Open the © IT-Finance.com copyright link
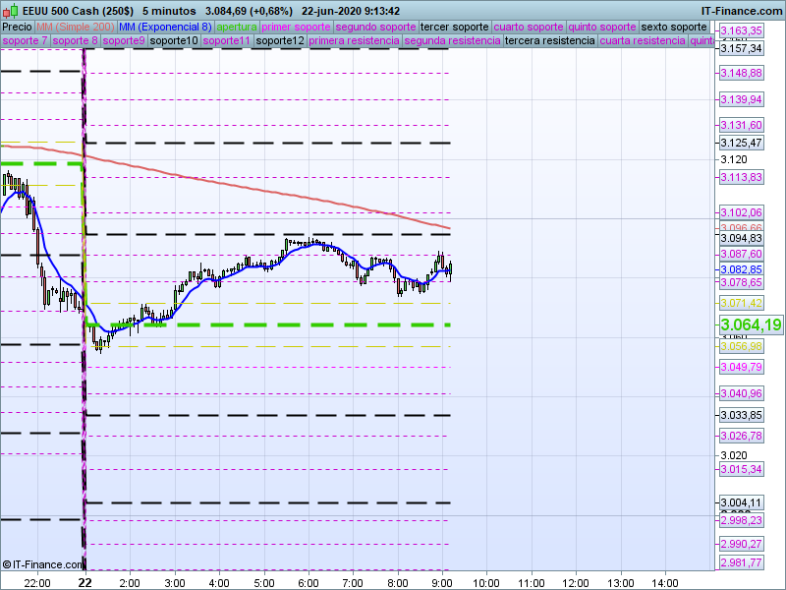The height and width of the screenshot is (590, 786). click(x=44, y=564)
